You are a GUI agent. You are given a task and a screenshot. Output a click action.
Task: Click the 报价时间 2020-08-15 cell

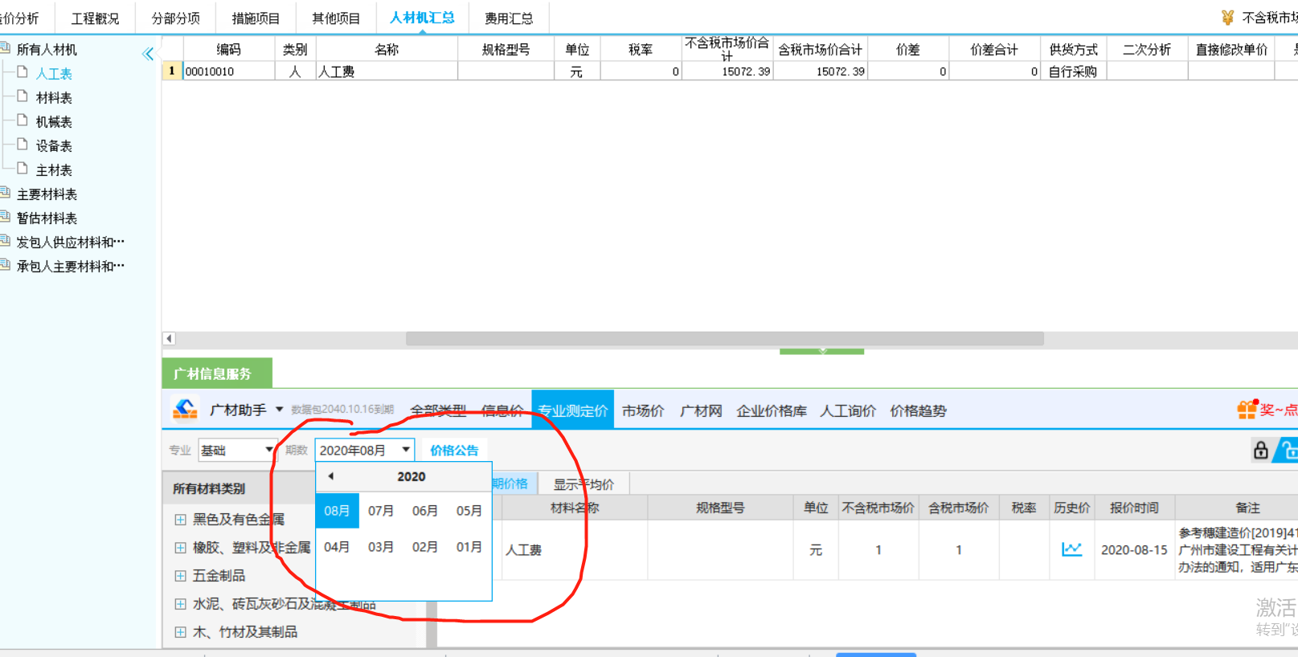[1134, 549]
